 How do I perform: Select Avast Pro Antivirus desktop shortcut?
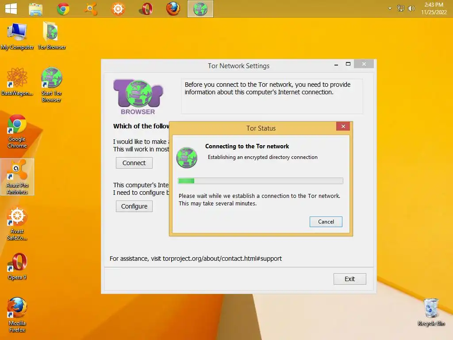coord(17,177)
